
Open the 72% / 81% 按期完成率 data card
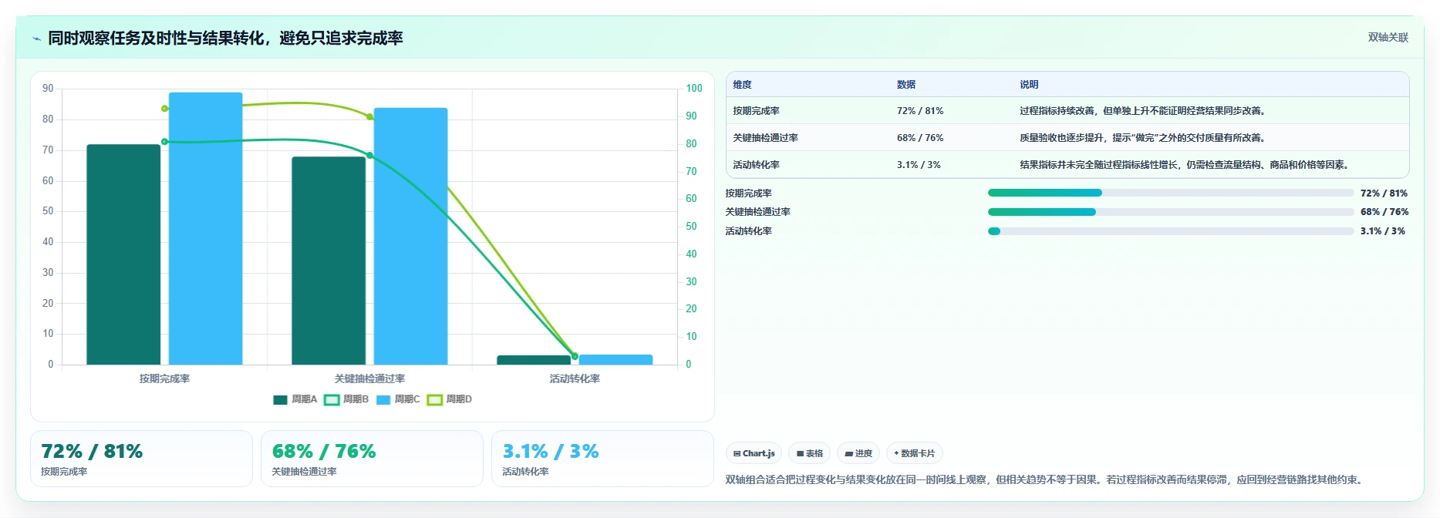point(141,459)
